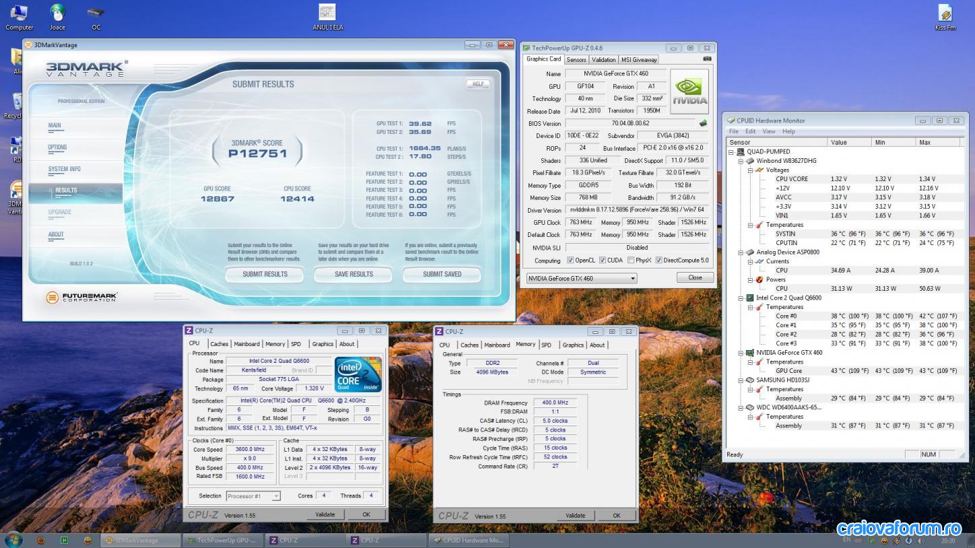This screenshot has height=548, width=975.
Task: Click the 3DMark Vantage logo
Action: [x=86, y=69]
